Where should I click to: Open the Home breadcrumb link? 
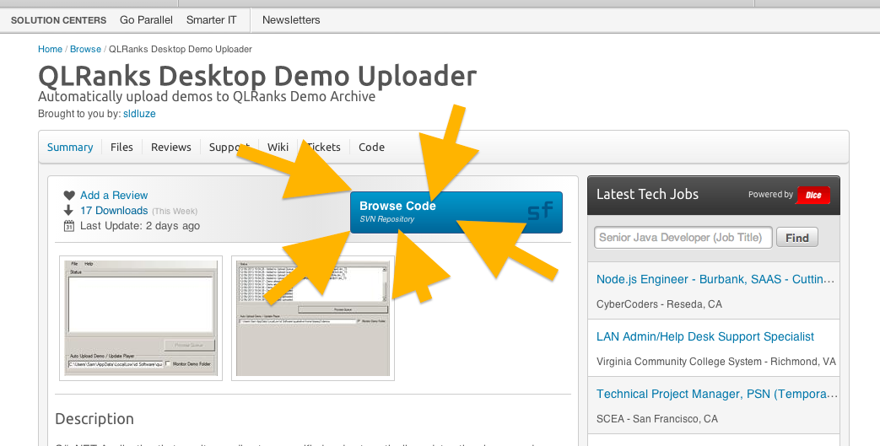coord(50,49)
